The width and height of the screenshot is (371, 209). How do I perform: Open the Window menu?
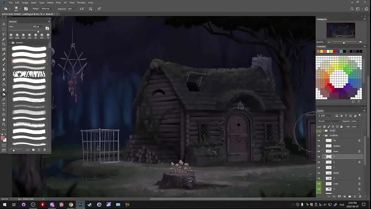click(x=81, y=3)
